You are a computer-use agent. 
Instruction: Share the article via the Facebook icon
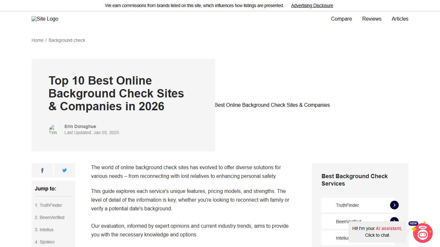coord(42,170)
